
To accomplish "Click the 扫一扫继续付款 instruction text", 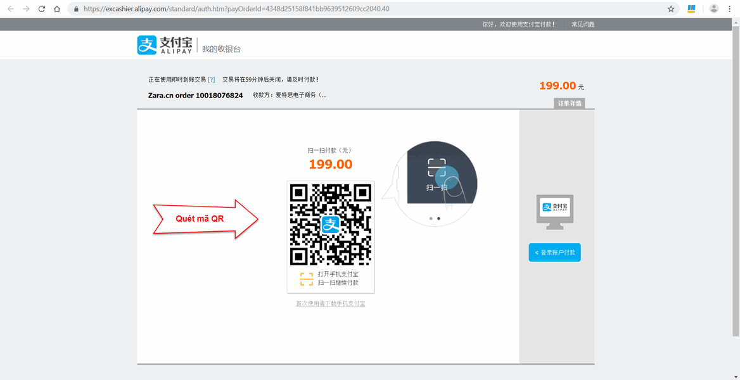I will (338, 282).
